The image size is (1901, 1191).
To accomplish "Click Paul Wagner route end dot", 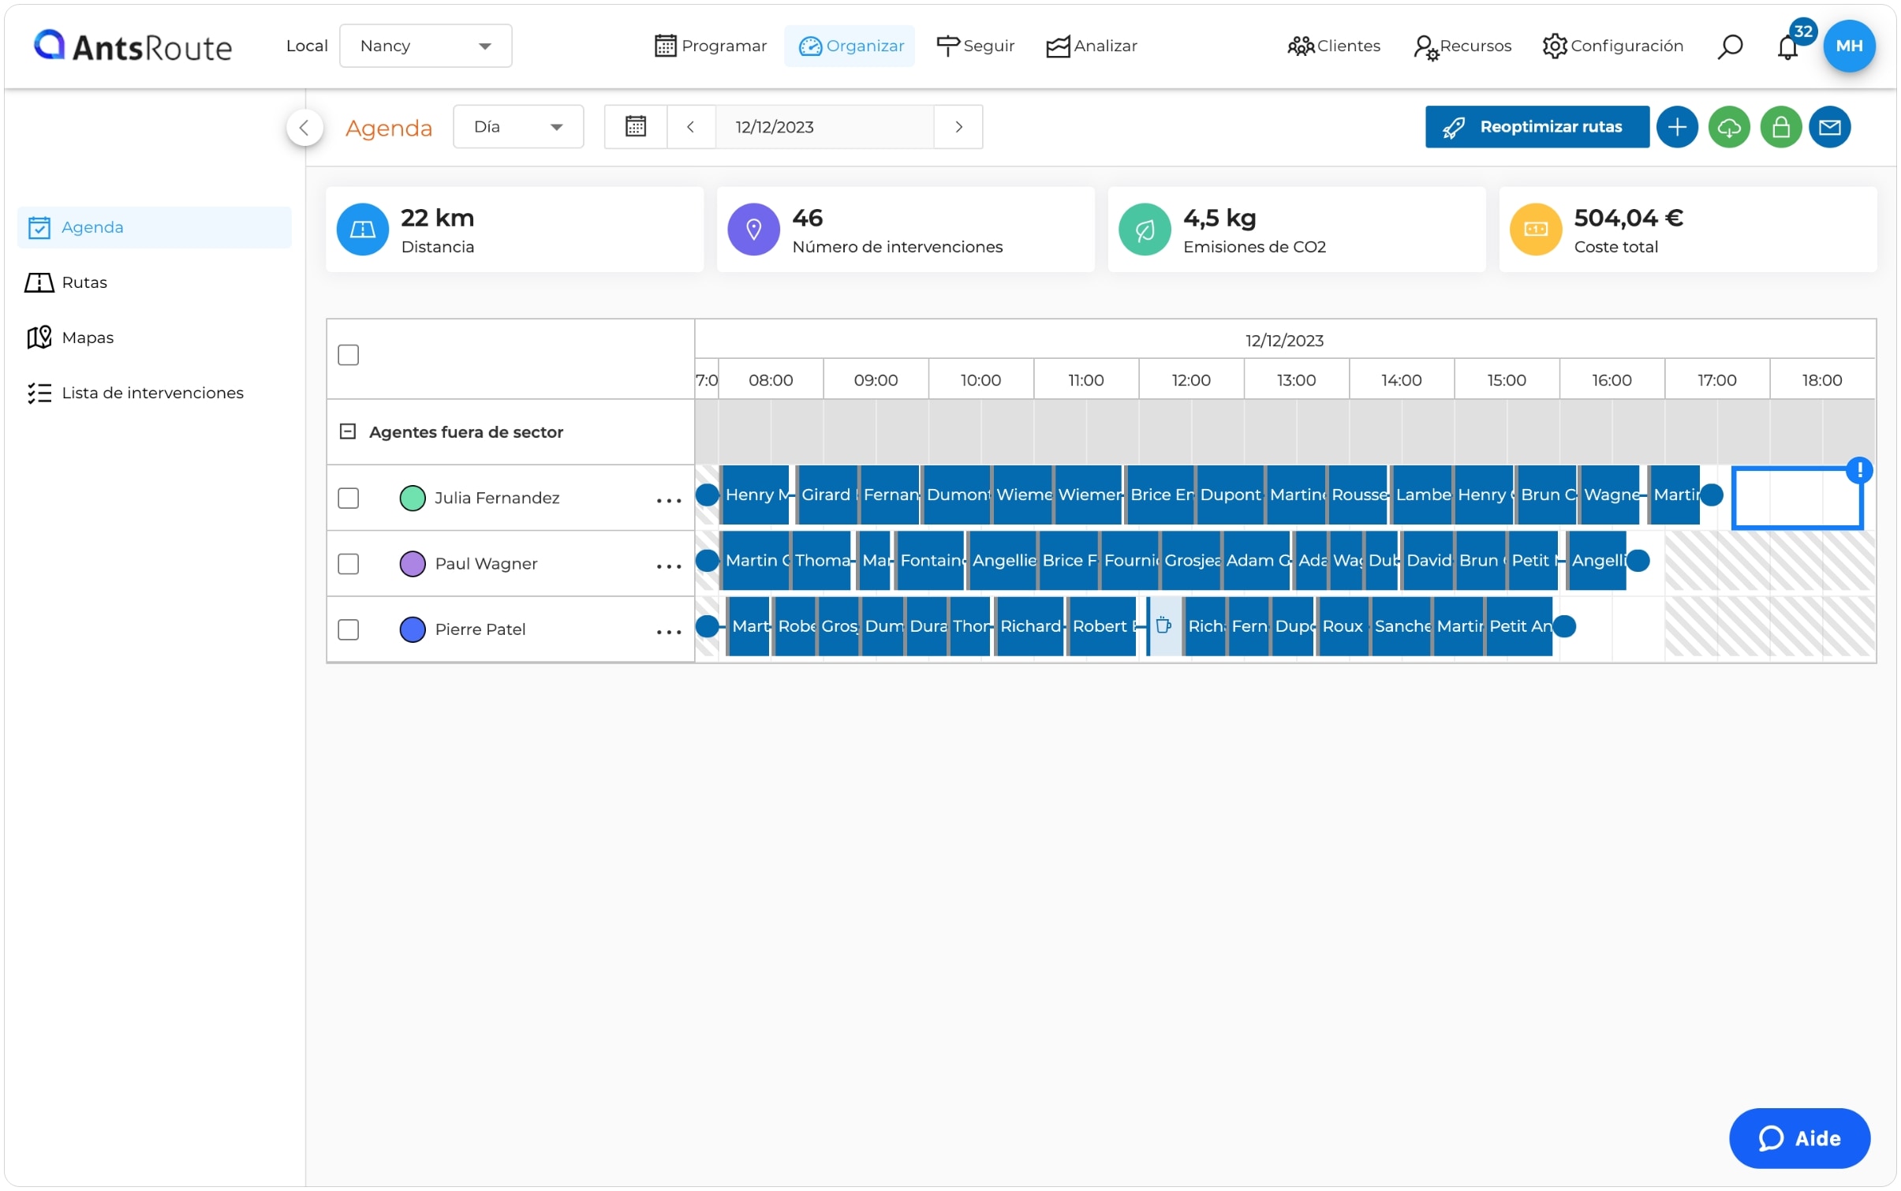I will tap(1638, 561).
